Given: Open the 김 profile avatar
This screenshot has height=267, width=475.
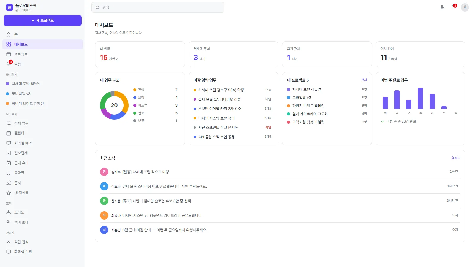Looking at the screenshot, I should (x=465, y=7).
